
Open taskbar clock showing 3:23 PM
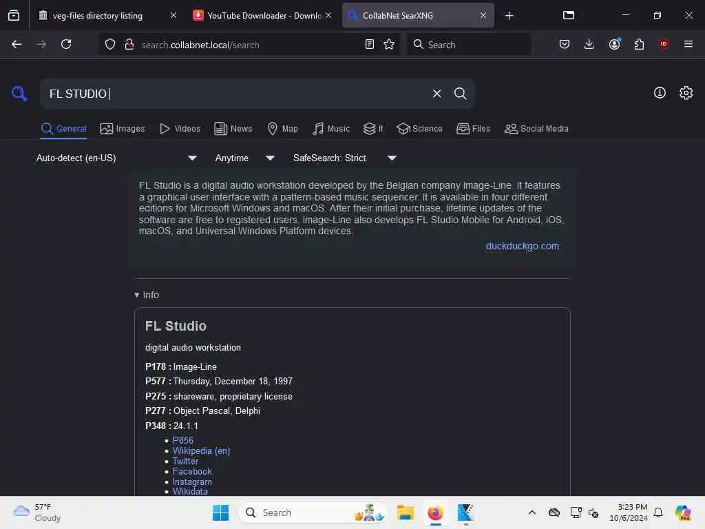(628, 512)
